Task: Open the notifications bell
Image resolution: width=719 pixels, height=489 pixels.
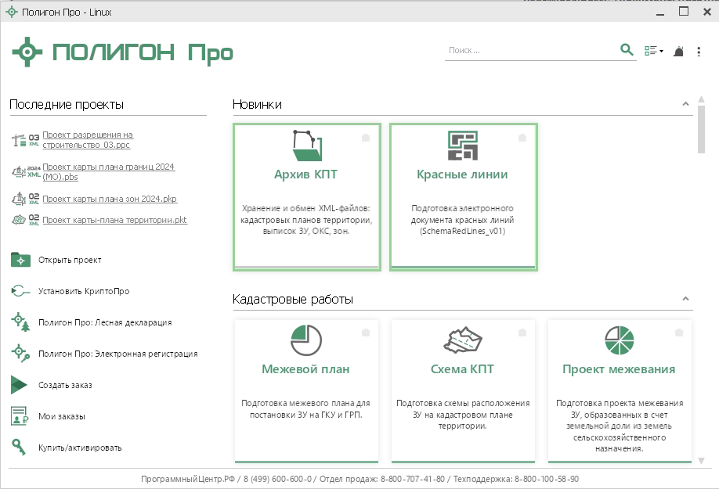Action: pos(678,51)
